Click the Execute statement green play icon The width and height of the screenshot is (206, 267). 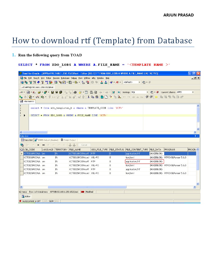pyautogui.click(x=21, y=97)
